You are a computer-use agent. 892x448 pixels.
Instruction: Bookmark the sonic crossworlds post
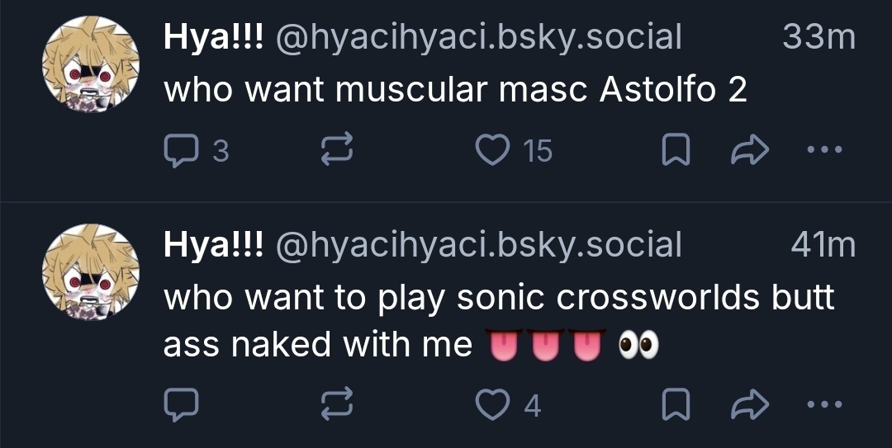[x=676, y=404]
